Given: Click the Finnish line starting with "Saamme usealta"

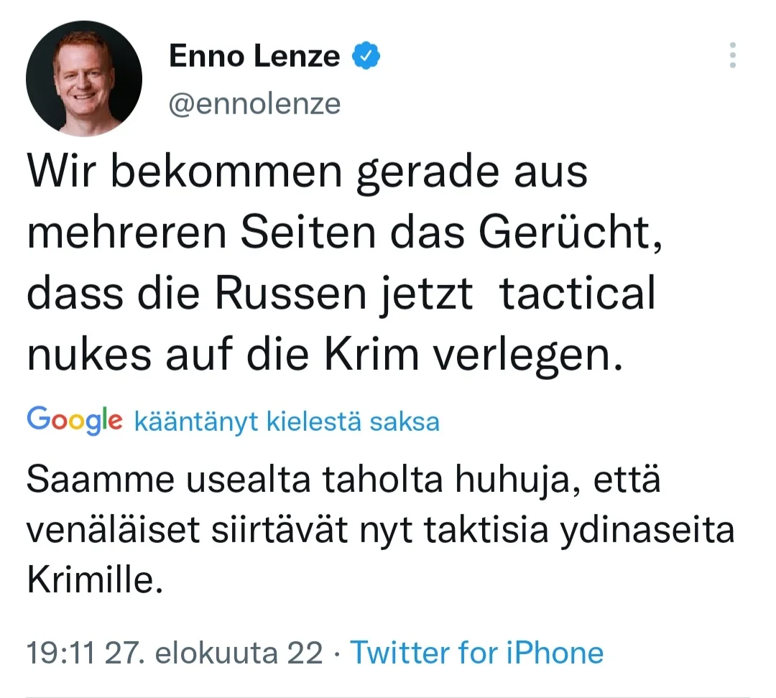Looking at the screenshot, I should pyautogui.click(x=343, y=480).
